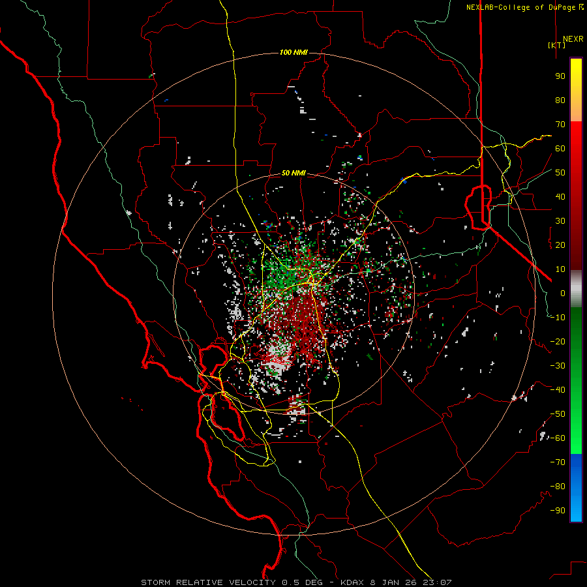This screenshot has width=587, height=587.
Task: Click the 50 NMI range ring label
Action: (293, 173)
